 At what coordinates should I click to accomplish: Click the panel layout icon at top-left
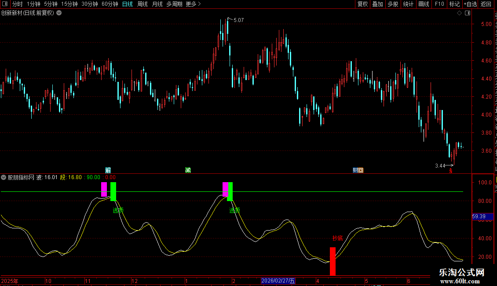(5, 4)
